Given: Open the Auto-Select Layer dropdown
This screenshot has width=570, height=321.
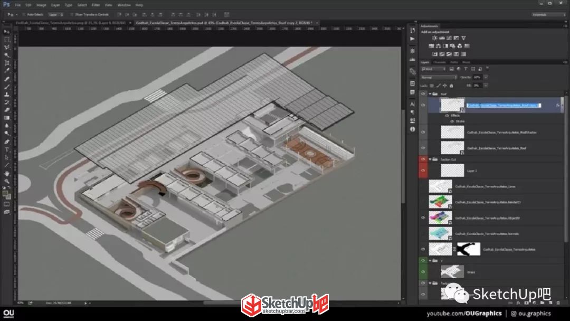Looking at the screenshot, I should (56, 15).
